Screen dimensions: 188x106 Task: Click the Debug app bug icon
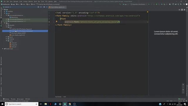pyautogui.click(x=157, y=4)
